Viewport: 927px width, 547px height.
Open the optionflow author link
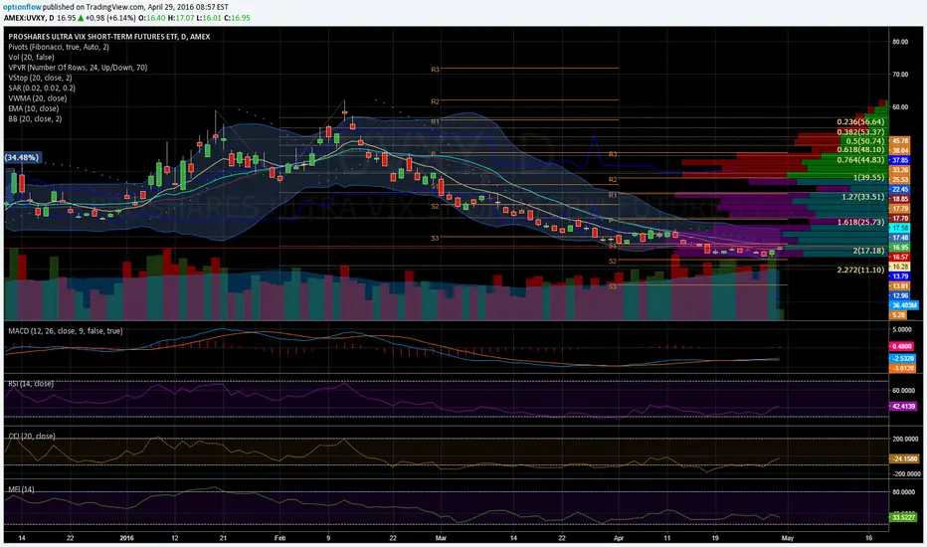22,7
